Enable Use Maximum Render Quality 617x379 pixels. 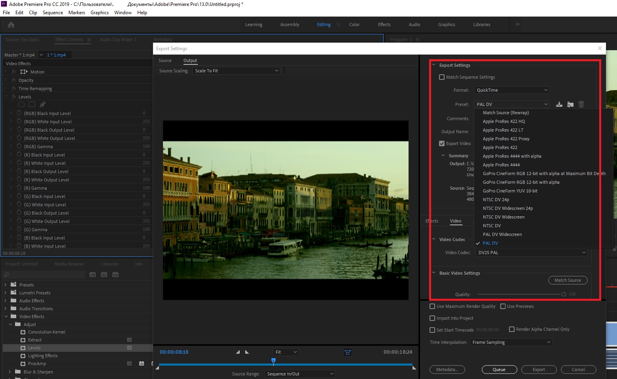point(432,306)
